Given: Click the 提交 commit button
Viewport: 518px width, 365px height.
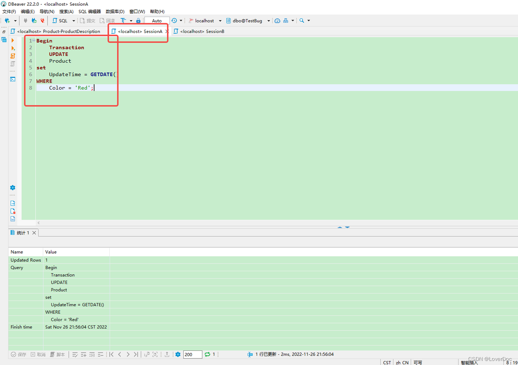Looking at the screenshot, I should (x=88, y=21).
